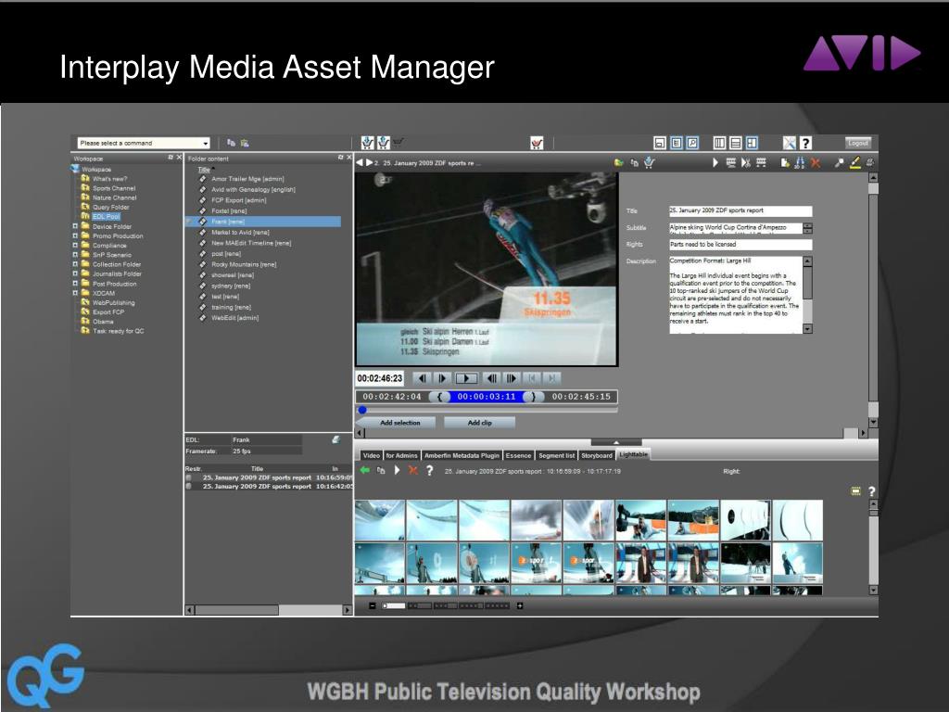
Task: Expand the Journalists Folder tree node
Action: (x=75, y=273)
